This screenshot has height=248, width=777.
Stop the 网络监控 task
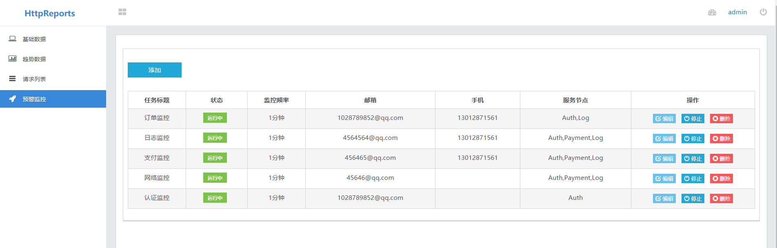693,179
